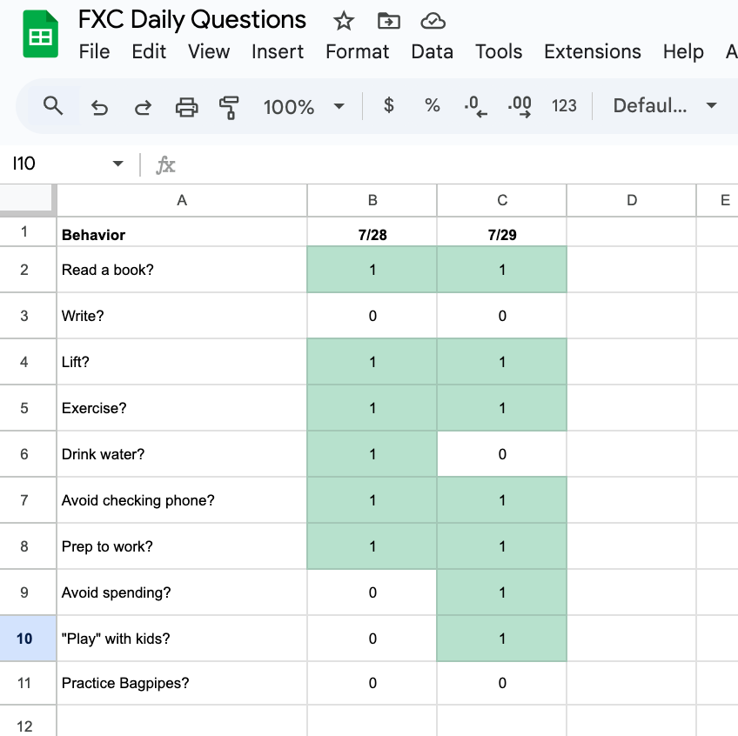Format as currency with dollar icon

pyautogui.click(x=388, y=105)
